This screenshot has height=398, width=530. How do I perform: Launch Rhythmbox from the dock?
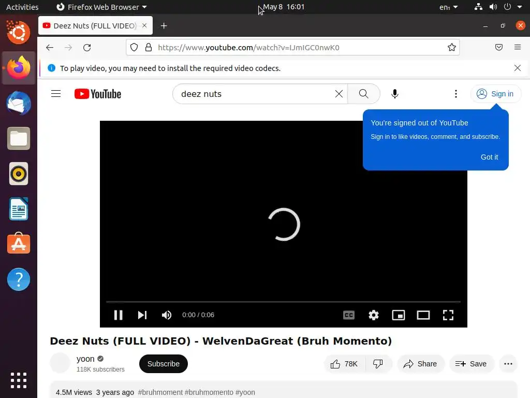pos(19,174)
